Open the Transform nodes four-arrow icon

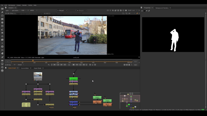tap(2, 36)
